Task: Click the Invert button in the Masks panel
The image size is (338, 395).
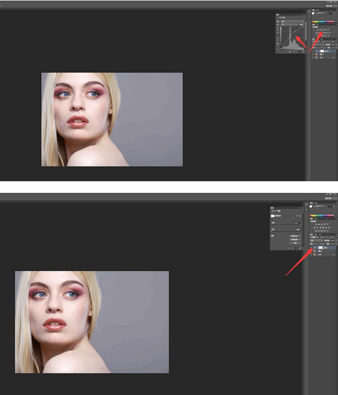Action: pos(295,243)
